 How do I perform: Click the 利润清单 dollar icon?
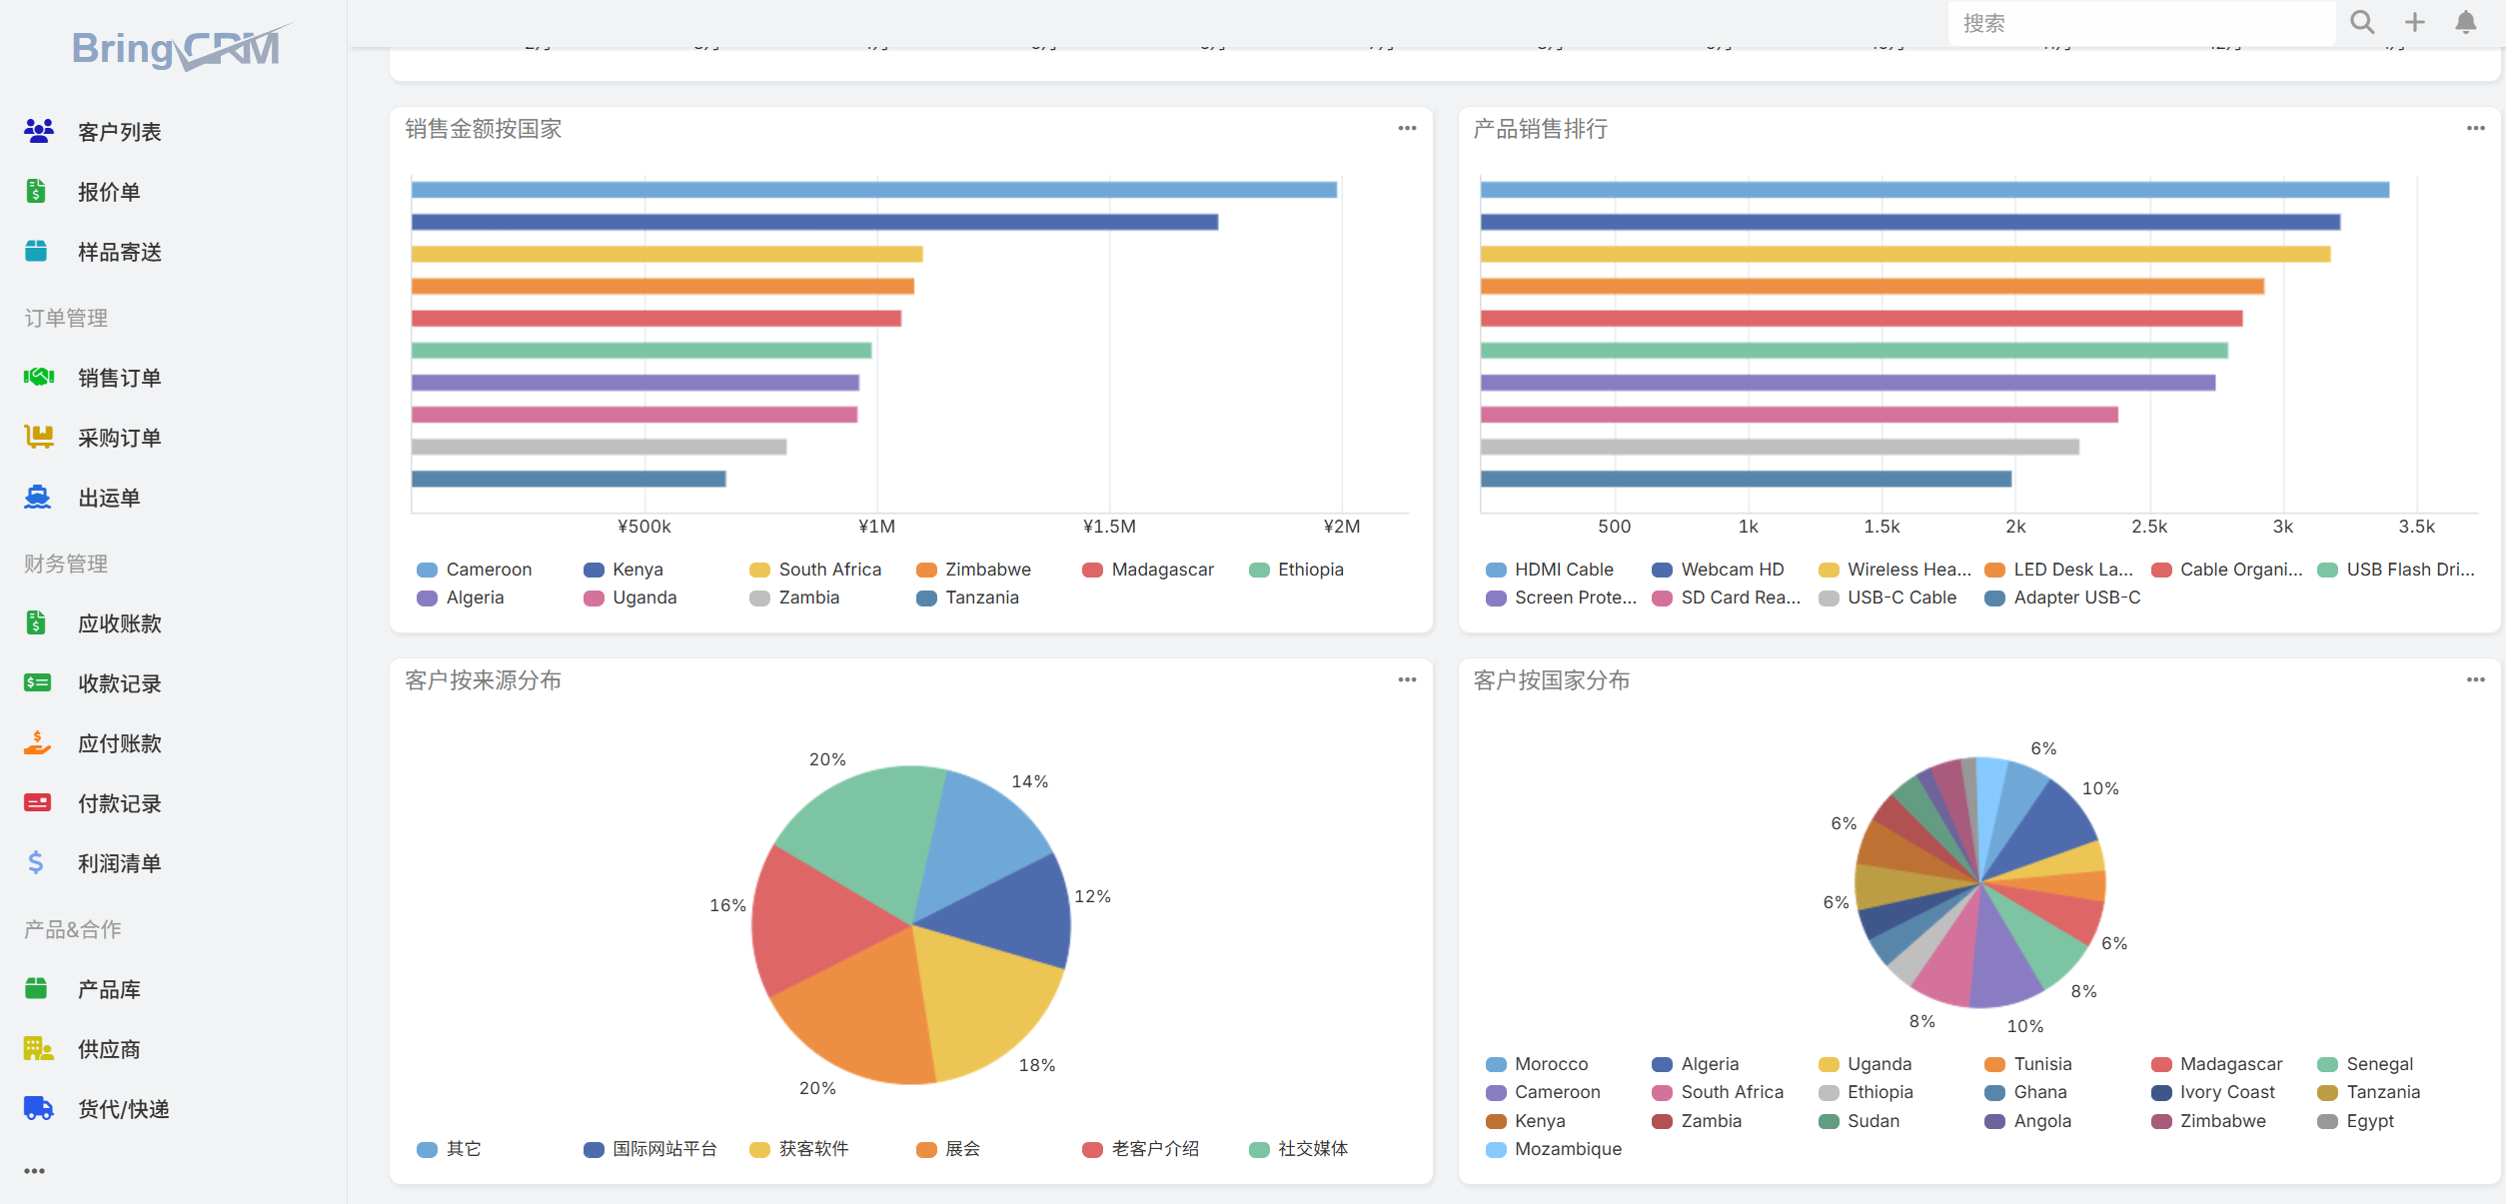point(36,862)
